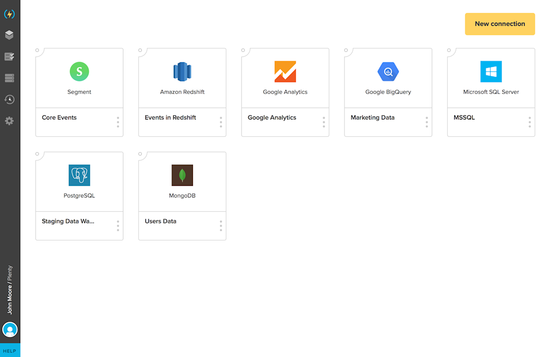Click the MongoDB leaf logo icon

(182, 175)
